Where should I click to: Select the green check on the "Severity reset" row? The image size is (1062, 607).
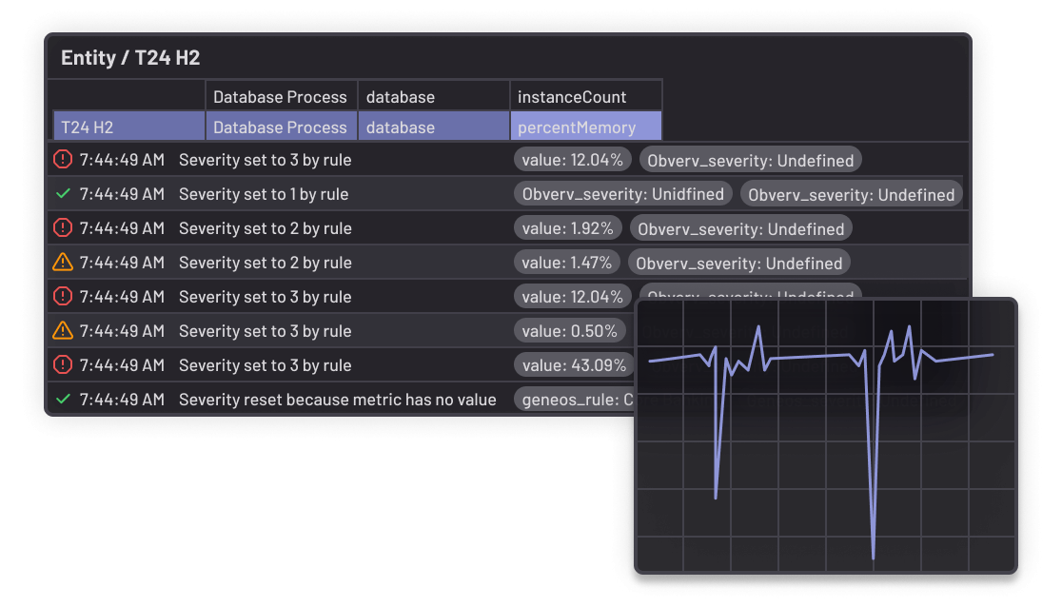[63, 399]
